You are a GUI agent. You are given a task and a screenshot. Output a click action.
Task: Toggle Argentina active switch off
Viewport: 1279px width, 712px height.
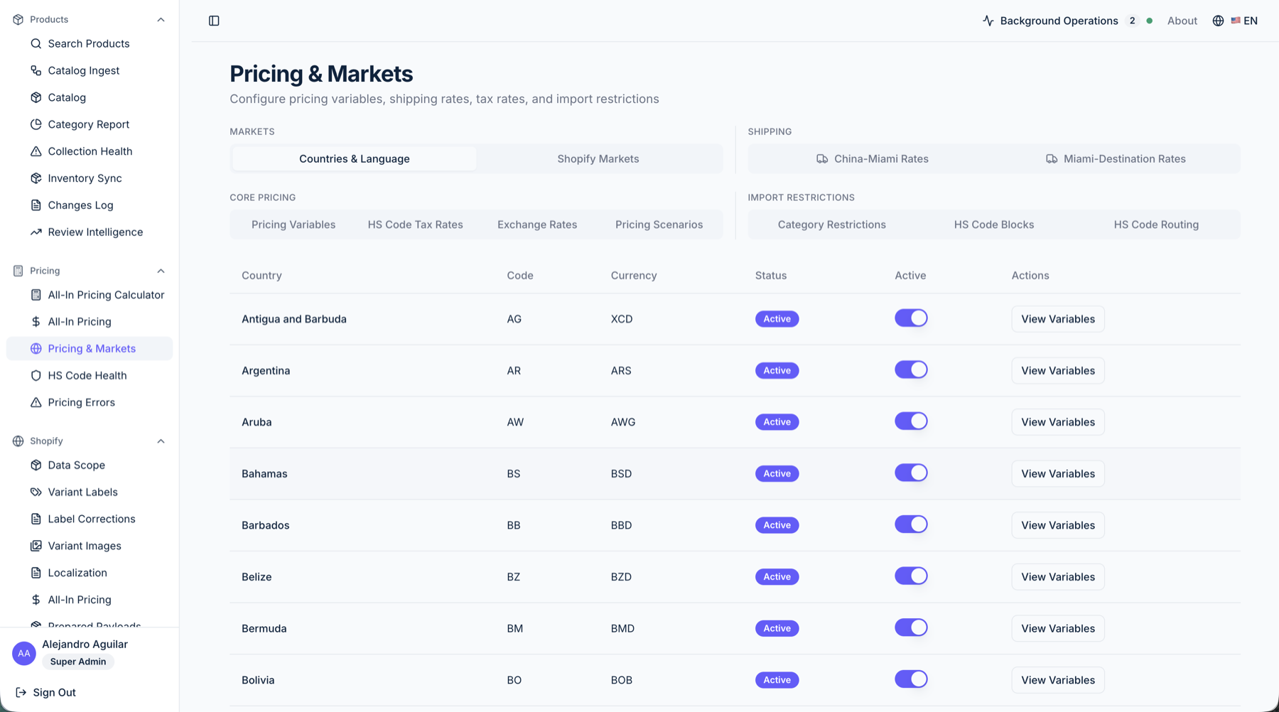click(911, 370)
